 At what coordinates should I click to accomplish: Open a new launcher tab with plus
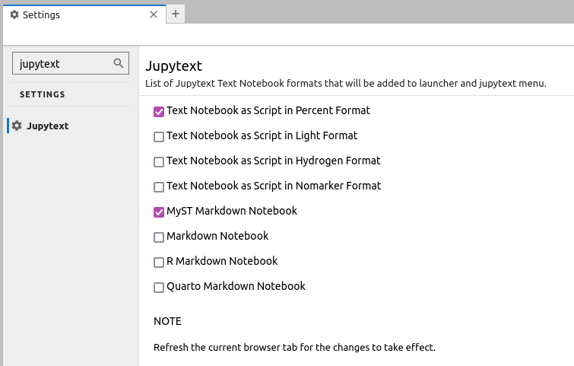[x=176, y=14]
